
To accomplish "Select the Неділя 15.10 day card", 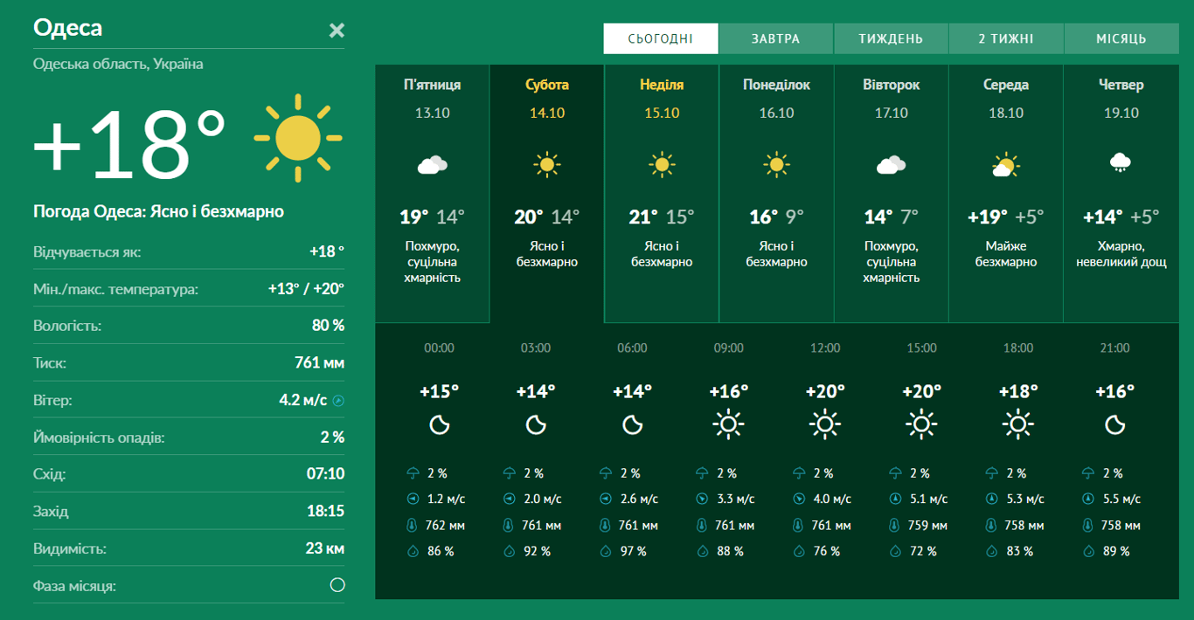I will click(662, 192).
